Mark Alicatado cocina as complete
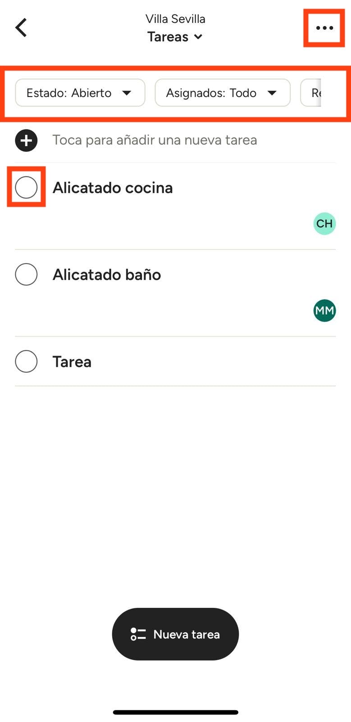Image resolution: width=351 pixels, height=722 pixels. [x=26, y=187]
